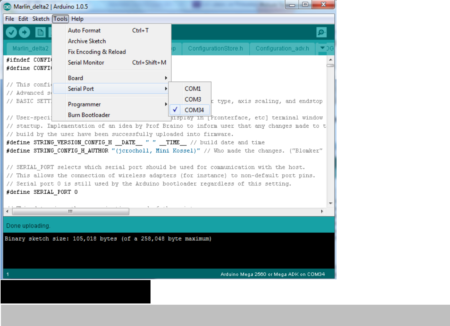Toggle the checked COM34 serial port
Image resolution: width=450 pixels, height=326 pixels.
[190, 110]
